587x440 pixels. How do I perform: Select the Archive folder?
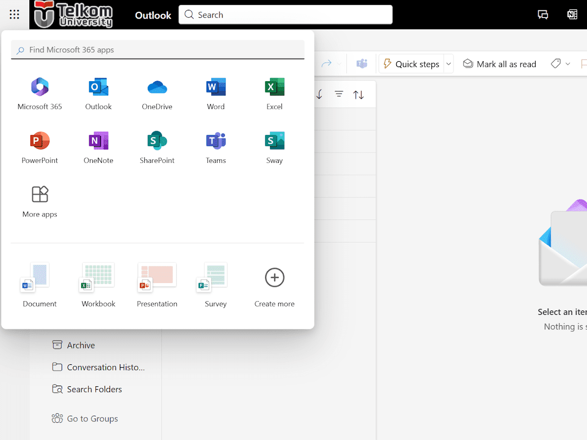click(81, 345)
